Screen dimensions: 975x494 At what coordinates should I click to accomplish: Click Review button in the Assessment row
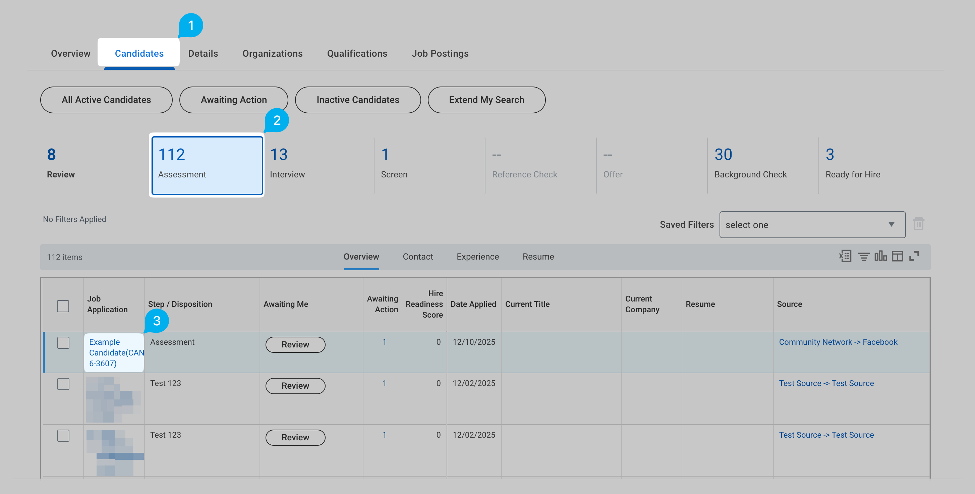295,344
